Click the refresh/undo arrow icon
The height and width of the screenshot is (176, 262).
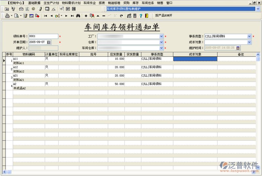click(x=121, y=15)
